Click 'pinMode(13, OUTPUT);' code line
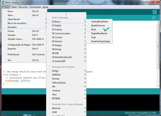Screen dimensions: 161x116 tap(18, 81)
